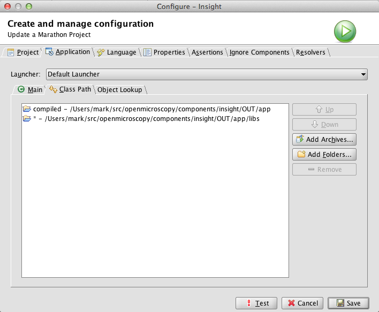Open the Language tab
Image resolution: width=379 pixels, height=312 pixels.
[117, 52]
